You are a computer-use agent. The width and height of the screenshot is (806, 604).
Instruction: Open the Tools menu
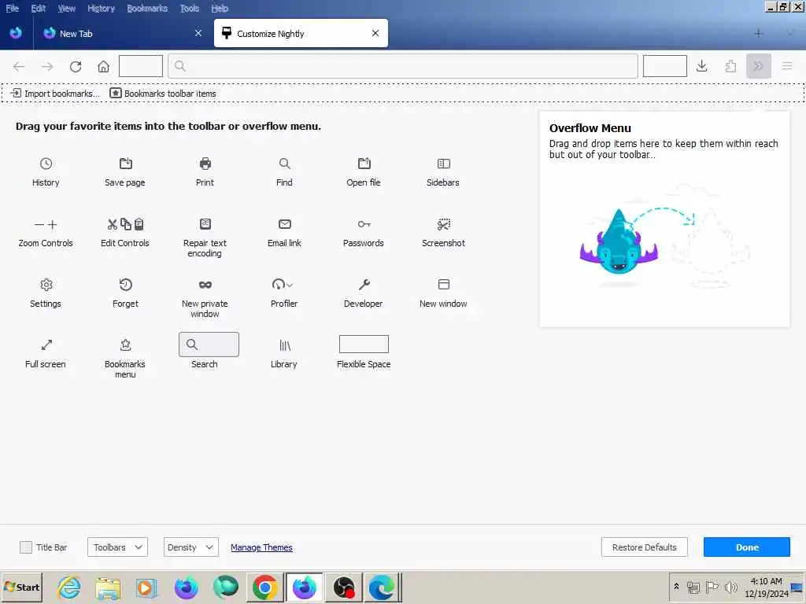point(189,8)
